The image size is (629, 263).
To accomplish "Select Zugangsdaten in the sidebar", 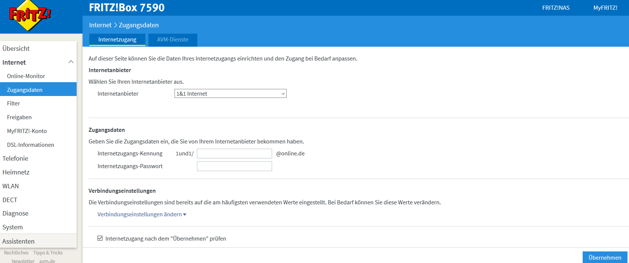I will pyautogui.click(x=38, y=90).
